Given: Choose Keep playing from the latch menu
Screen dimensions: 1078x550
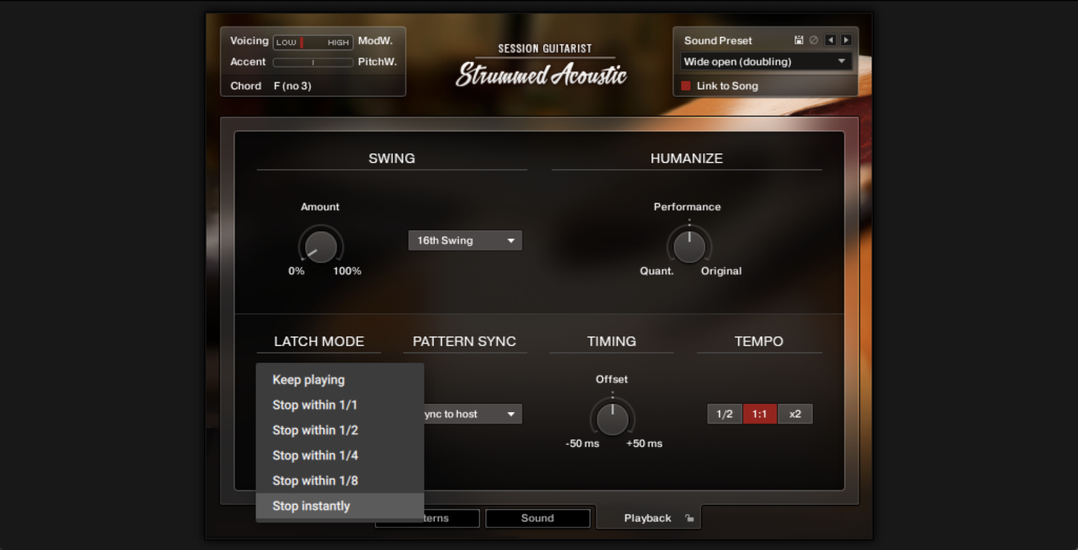Looking at the screenshot, I should click(308, 380).
